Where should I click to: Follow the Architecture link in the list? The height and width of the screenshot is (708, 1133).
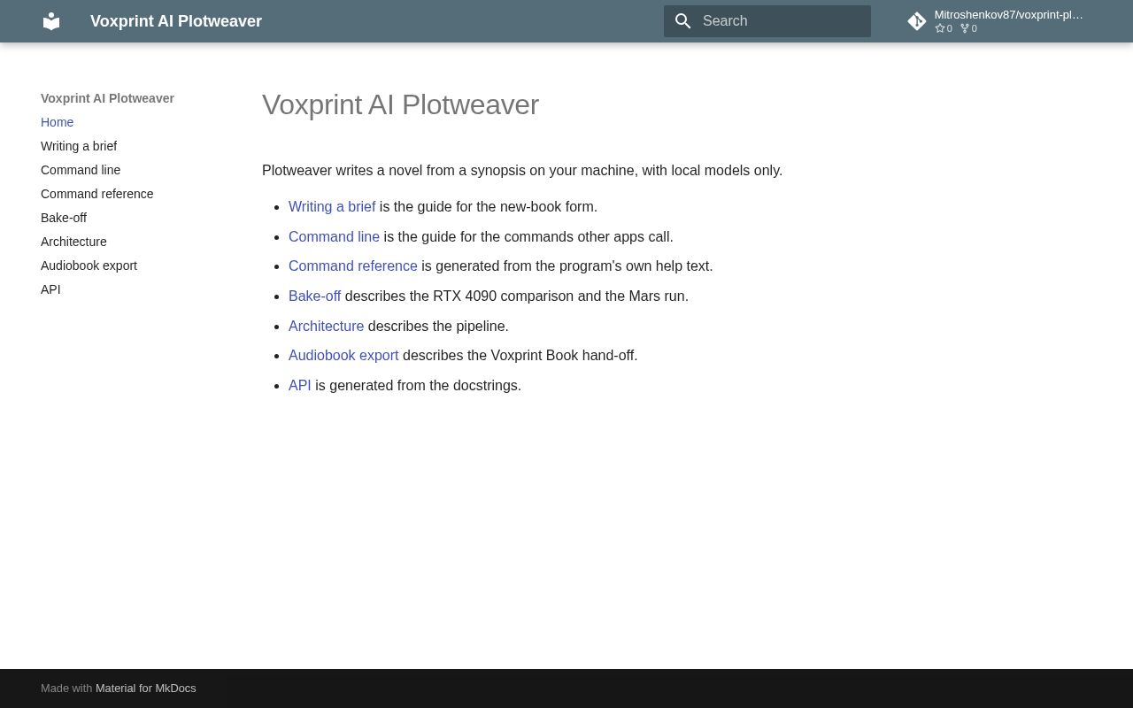[326, 327]
